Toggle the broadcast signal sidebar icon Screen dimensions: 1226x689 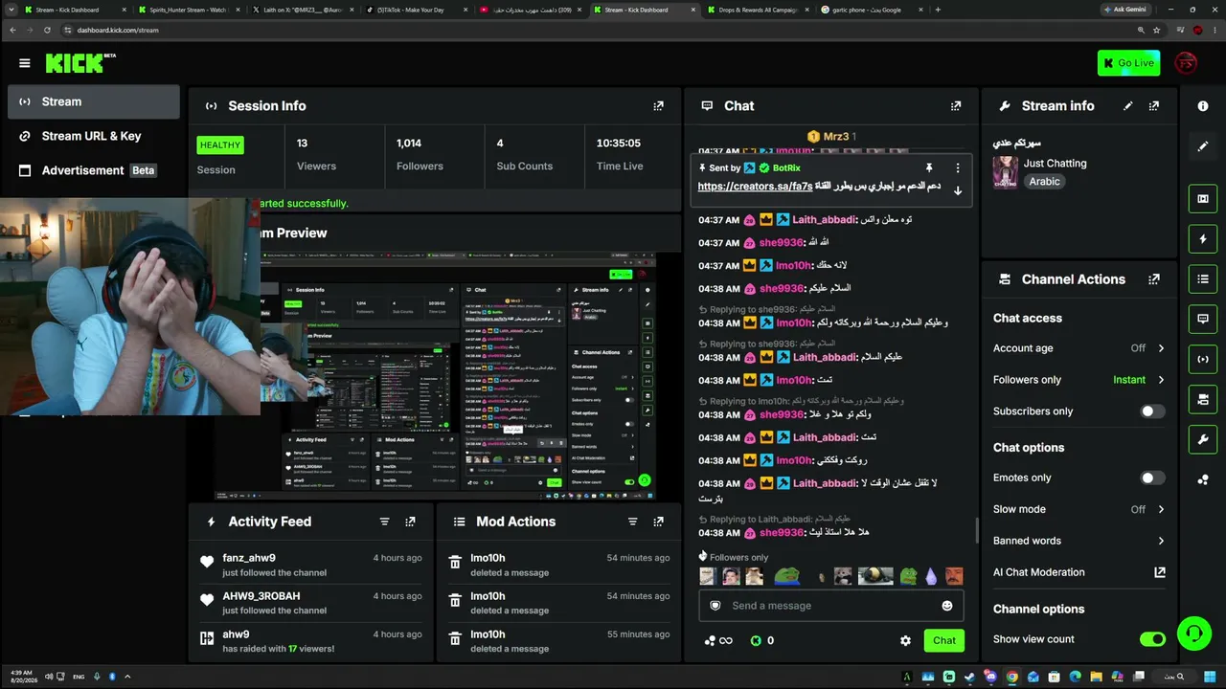[x=1203, y=359]
